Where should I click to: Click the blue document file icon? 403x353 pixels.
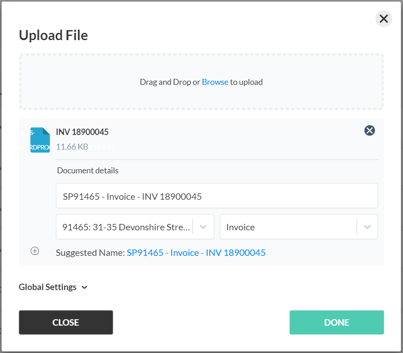point(40,140)
